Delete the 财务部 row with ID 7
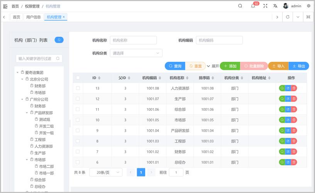 [294, 152]
